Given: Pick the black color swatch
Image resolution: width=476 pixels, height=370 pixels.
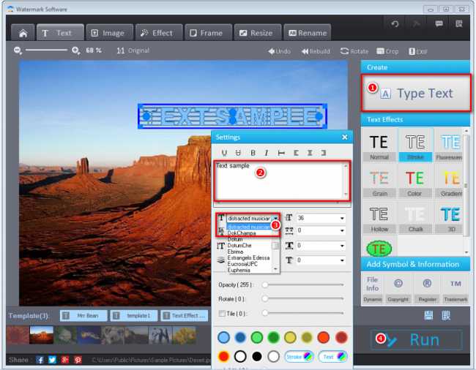Looking at the screenshot, I should tap(257, 357).
